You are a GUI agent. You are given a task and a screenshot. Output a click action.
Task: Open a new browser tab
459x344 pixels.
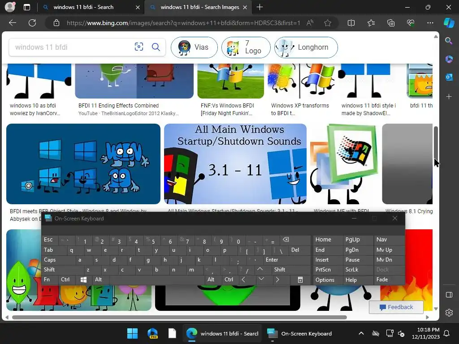(x=260, y=7)
